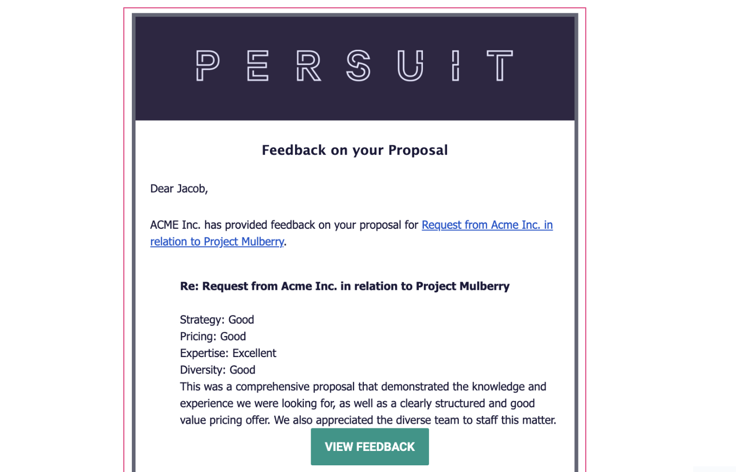Follow the 'Request from Acme Inc. in' link
Viewport: 736px width, 472px height.
[487, 225]
